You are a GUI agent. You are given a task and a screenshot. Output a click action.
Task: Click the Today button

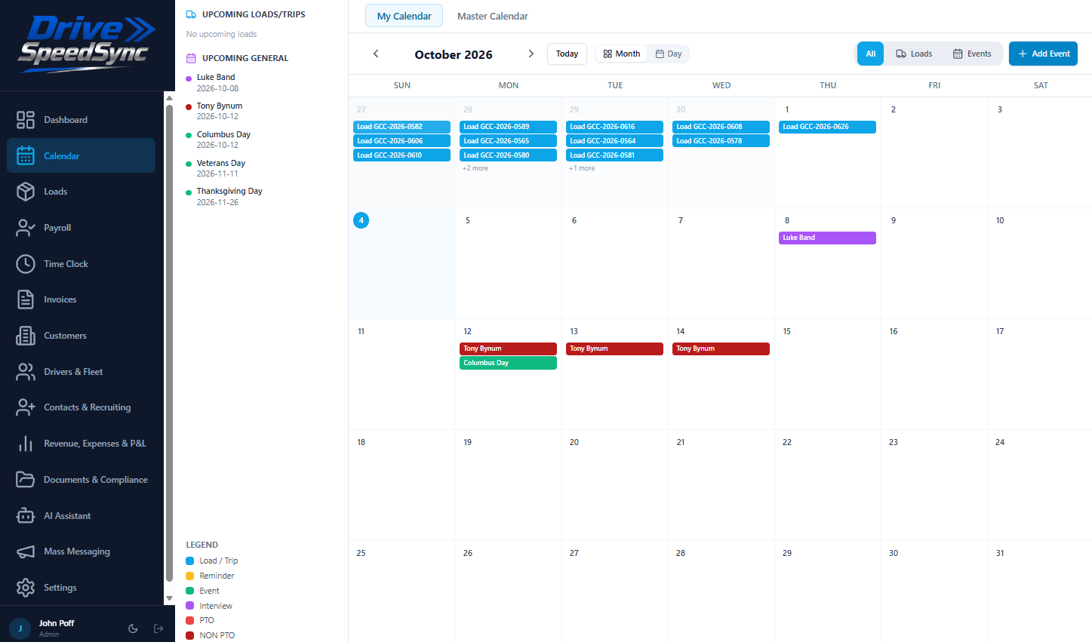tap(567, 54)
